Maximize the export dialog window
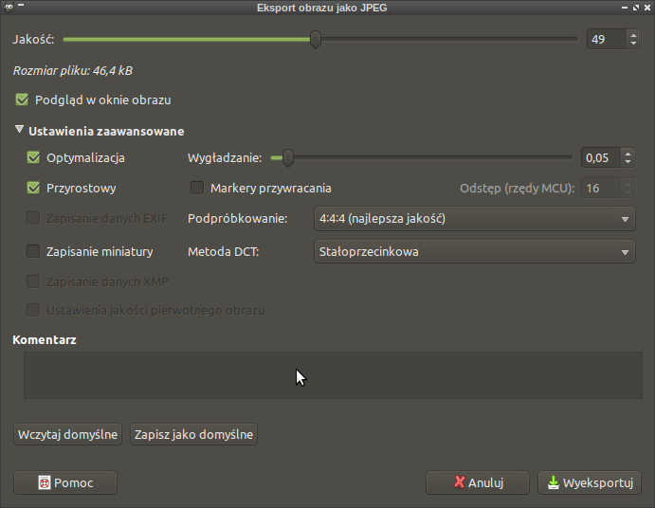Image resolution: width=655 pixels, height=508 pixels. [x=636, y=8]
